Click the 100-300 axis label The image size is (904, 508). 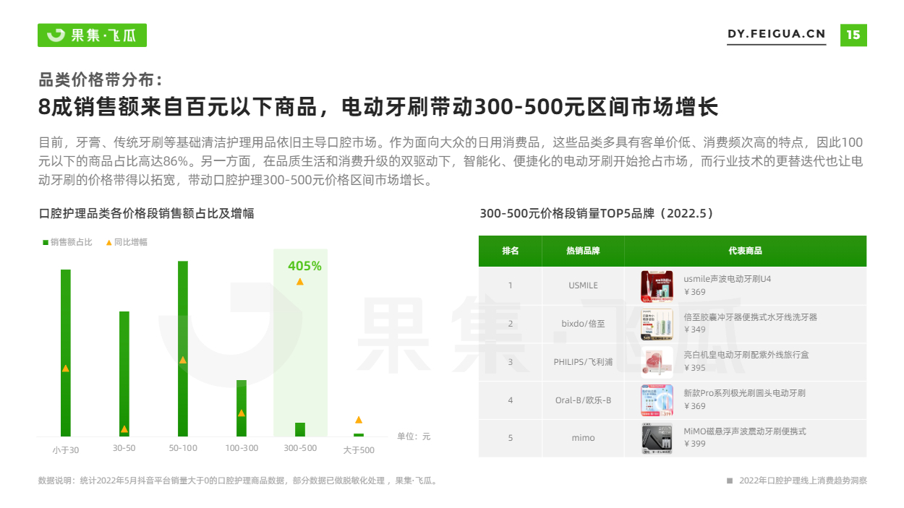(242, 448)
